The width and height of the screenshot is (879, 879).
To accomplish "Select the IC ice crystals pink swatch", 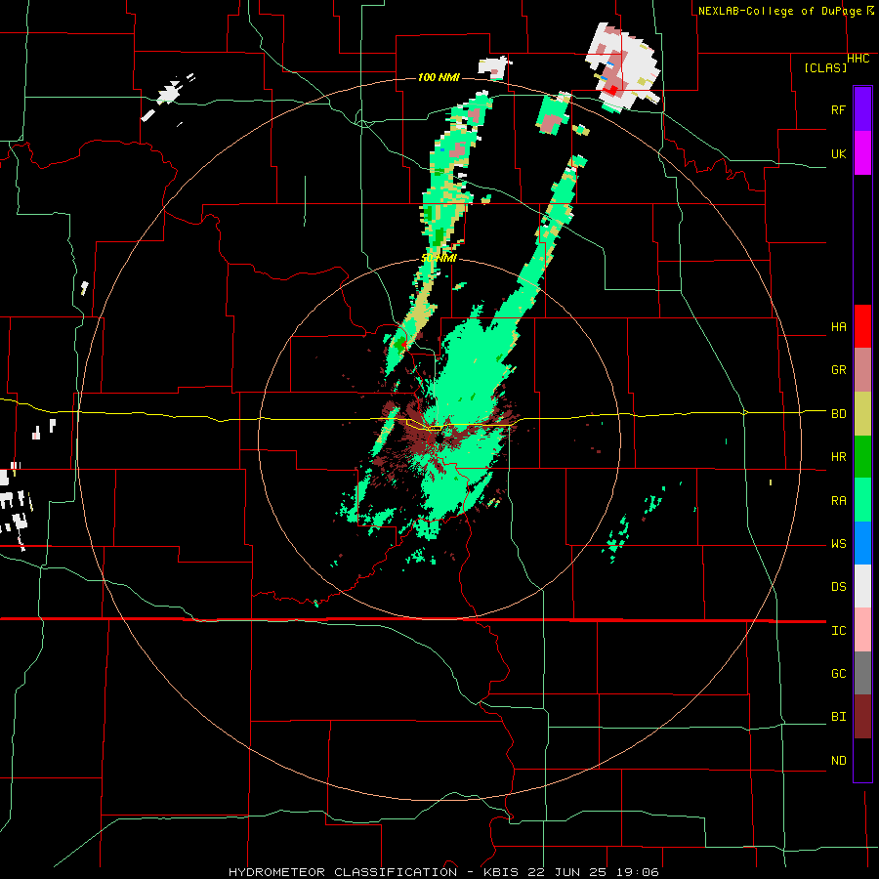I will pyautogui.click(x=862, y=630).
